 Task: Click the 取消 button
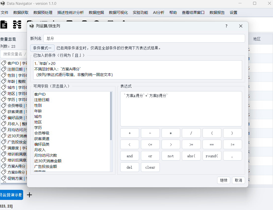click(239, 180)
